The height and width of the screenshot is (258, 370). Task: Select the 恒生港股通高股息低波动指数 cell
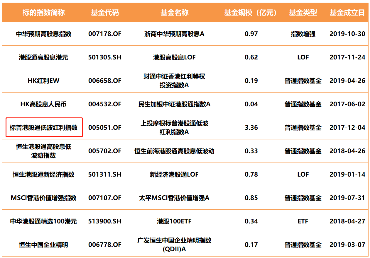point(44,151)
